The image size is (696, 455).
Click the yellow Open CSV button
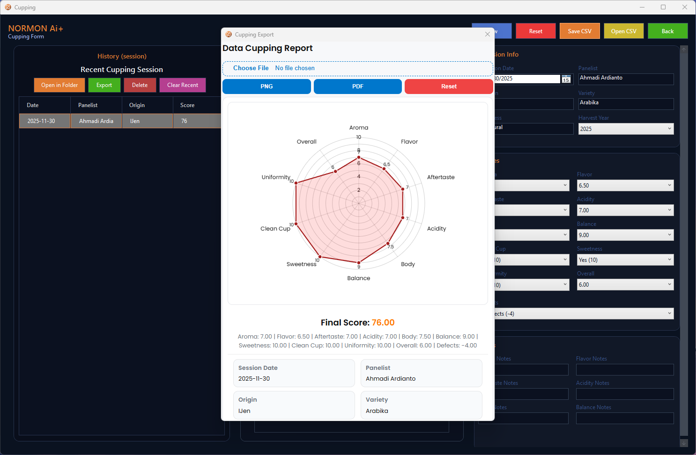click(x=623, y=31)
